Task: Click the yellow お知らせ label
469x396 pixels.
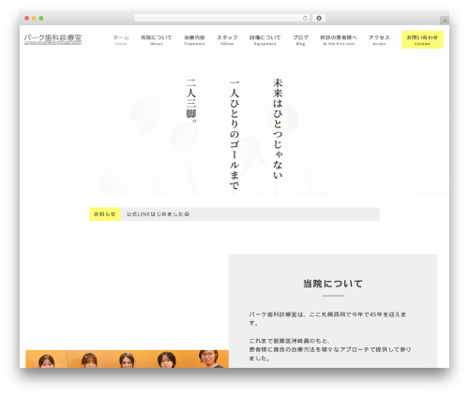Action: coord(105,214)
